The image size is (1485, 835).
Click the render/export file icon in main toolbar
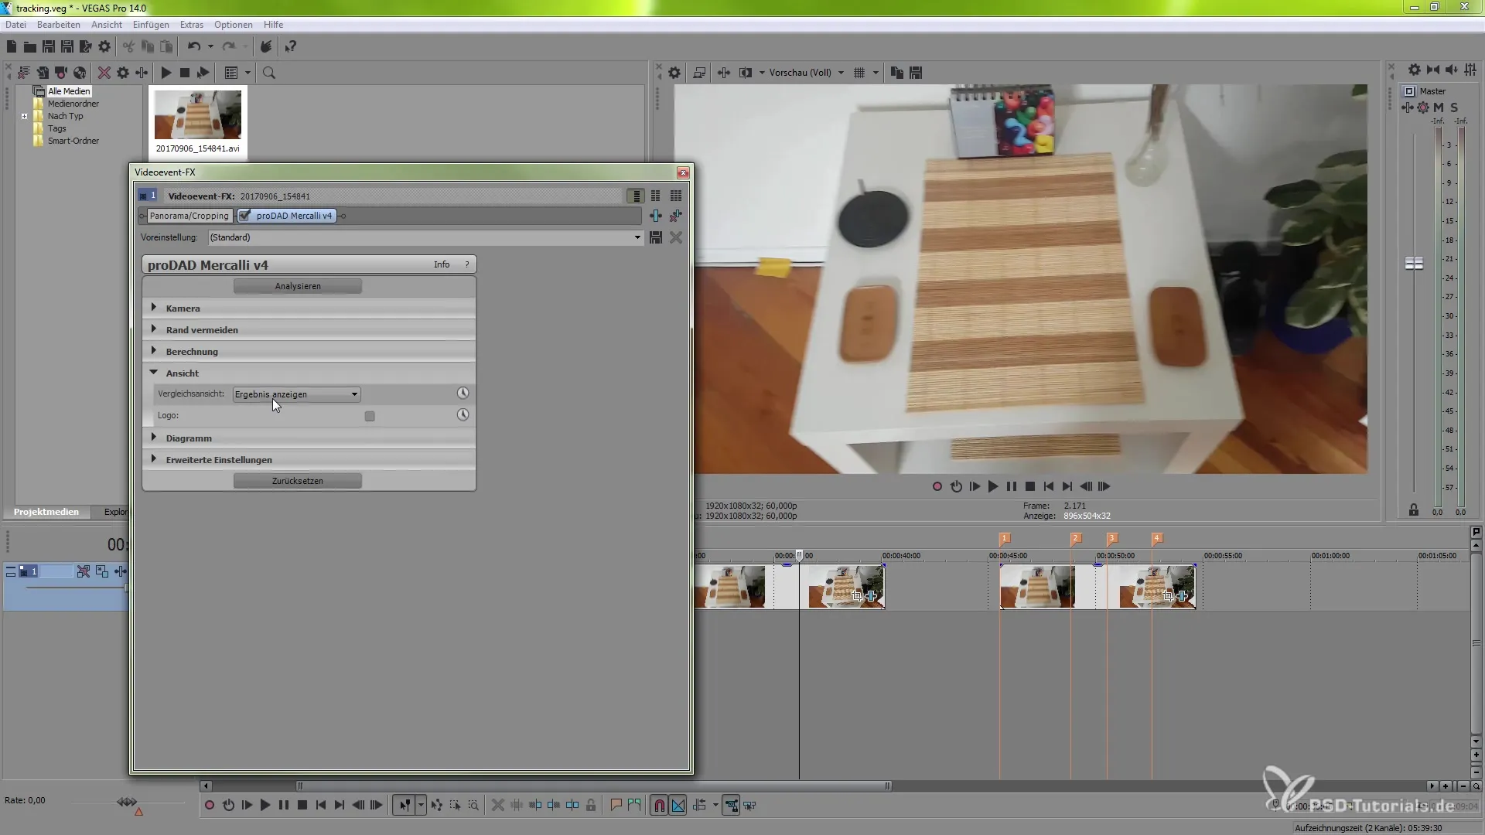tap(86, 46)
